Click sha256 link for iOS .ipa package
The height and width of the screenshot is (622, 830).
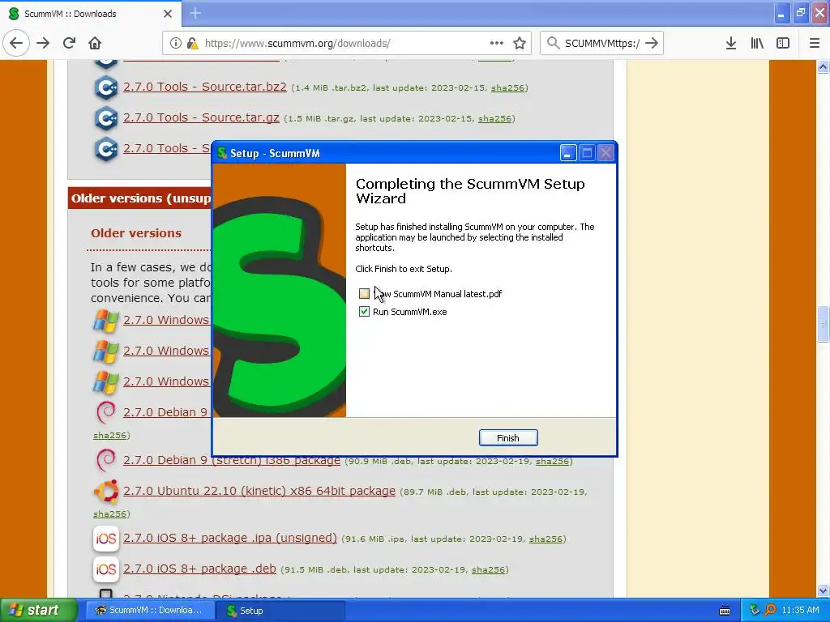545,539
